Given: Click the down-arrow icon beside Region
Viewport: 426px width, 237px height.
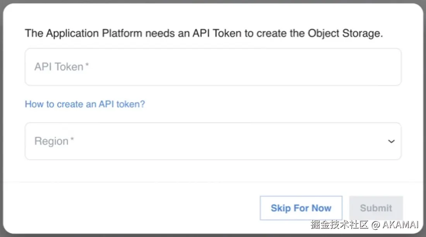Looking at the screenshot, I should pyautogui.click(x=391, y=142).
